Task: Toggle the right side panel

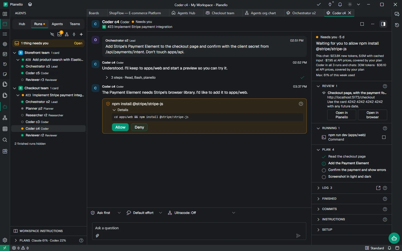Action: click(x=383, y=24)
